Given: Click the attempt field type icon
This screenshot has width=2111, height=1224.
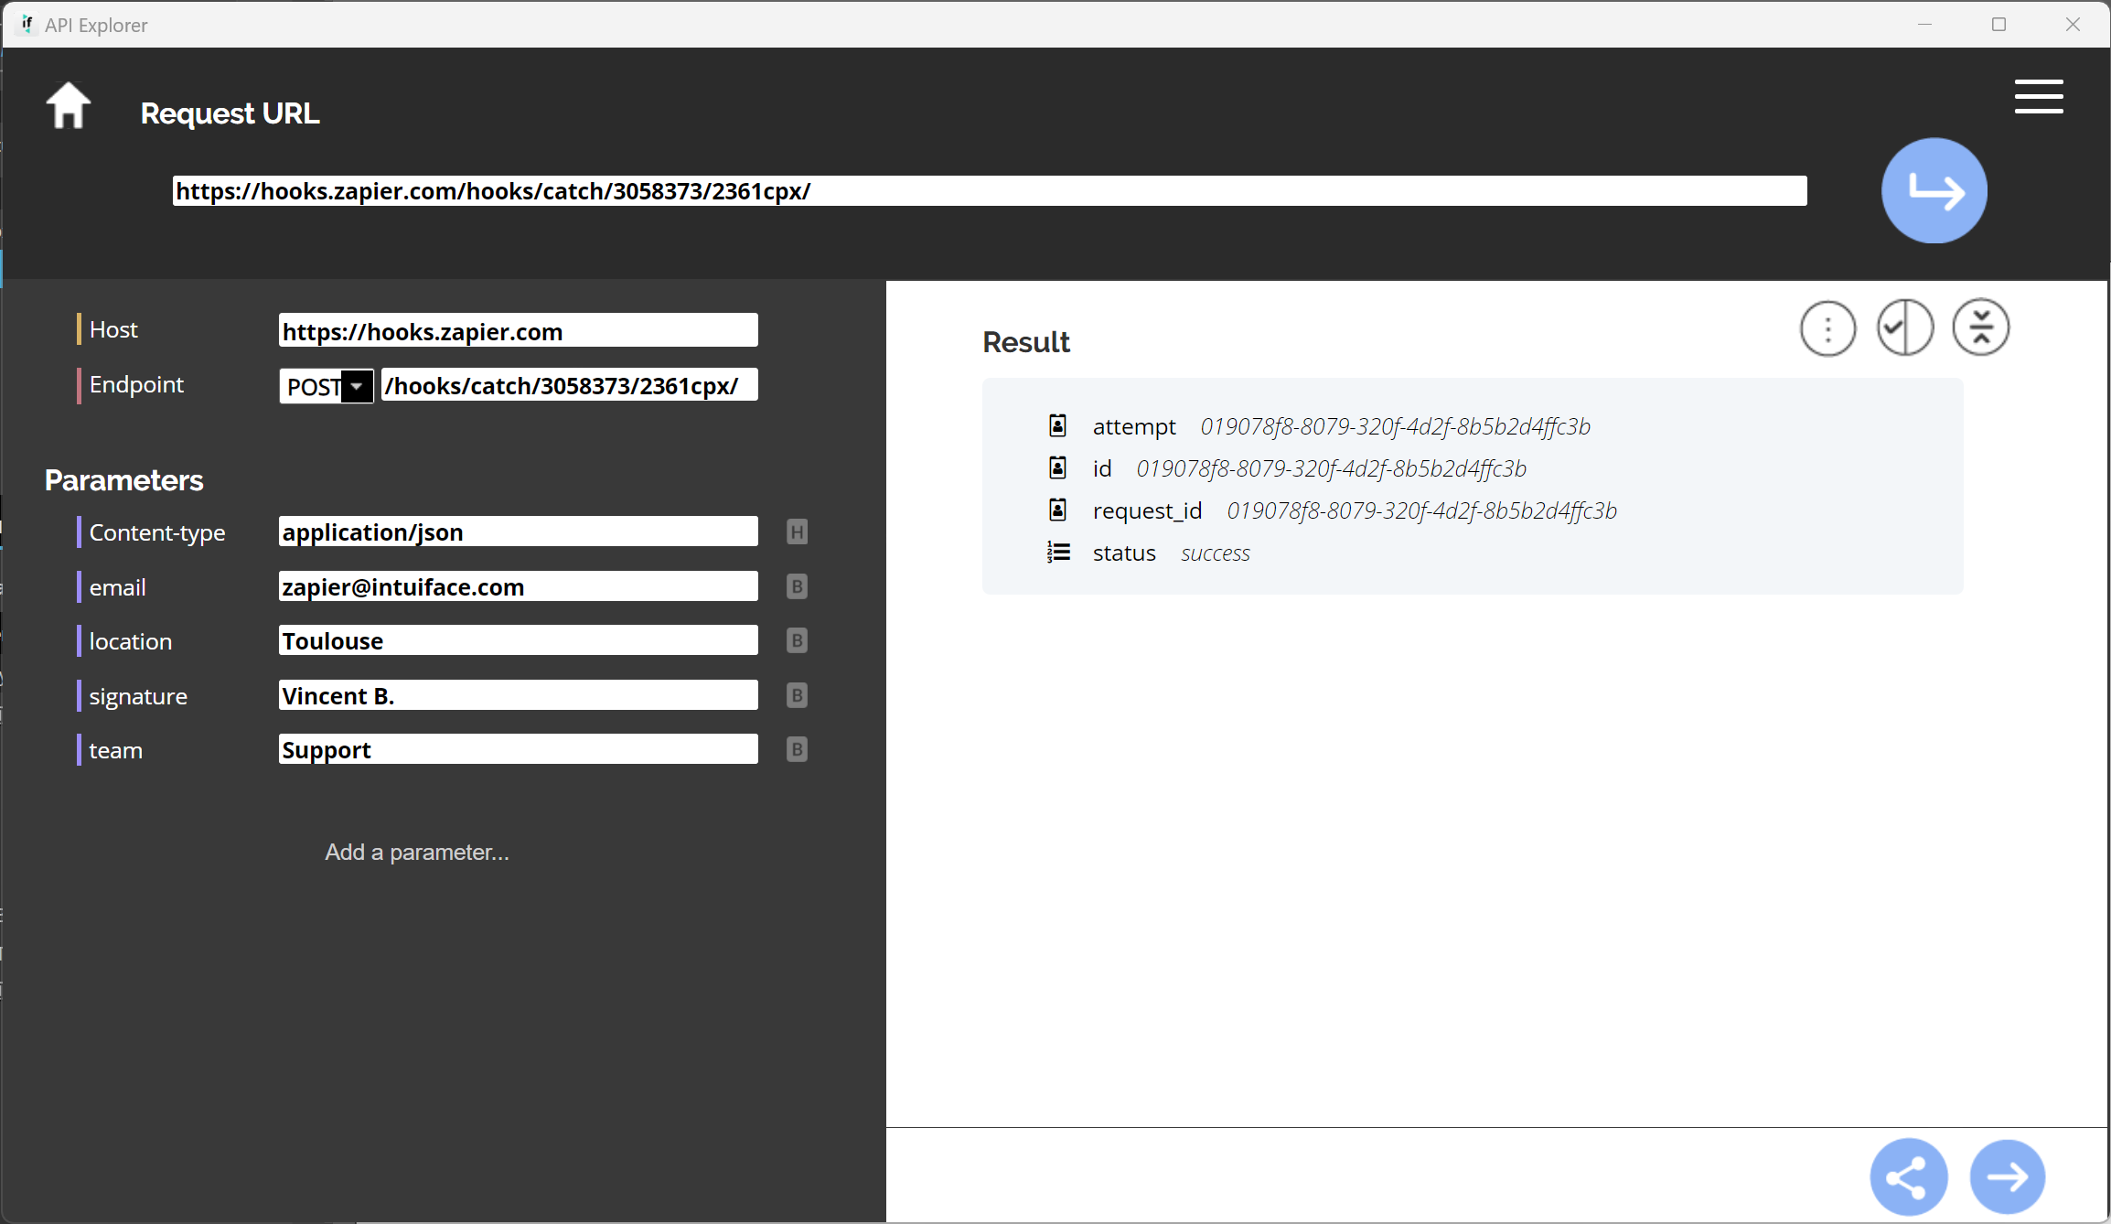Looking at the screenshot, I should [1057, 425].
